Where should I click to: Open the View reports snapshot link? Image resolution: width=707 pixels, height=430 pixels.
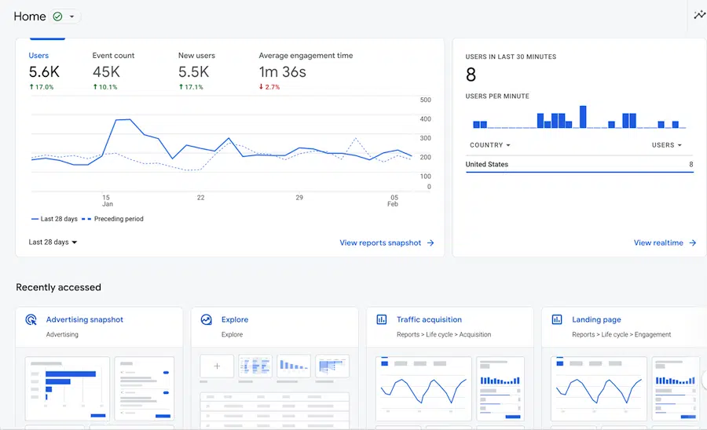386,243
